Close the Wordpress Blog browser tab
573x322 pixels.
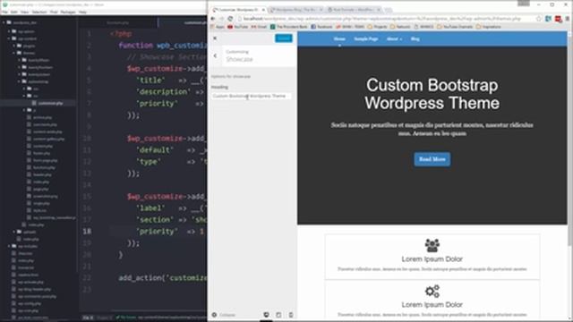pyautogui.click(x=321, y=10)
